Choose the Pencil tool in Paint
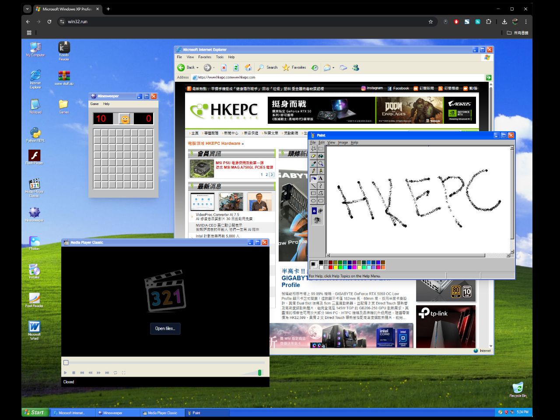This screenshot has width=560, height=420. click(x=313, y=171)
